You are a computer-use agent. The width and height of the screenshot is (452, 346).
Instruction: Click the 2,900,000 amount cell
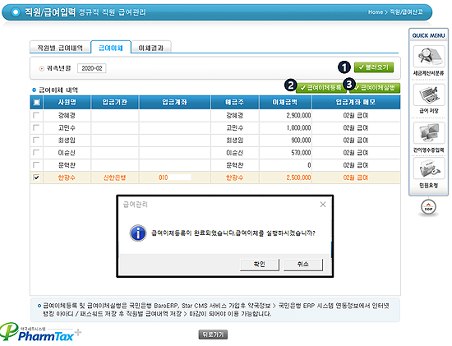point(285,115)
